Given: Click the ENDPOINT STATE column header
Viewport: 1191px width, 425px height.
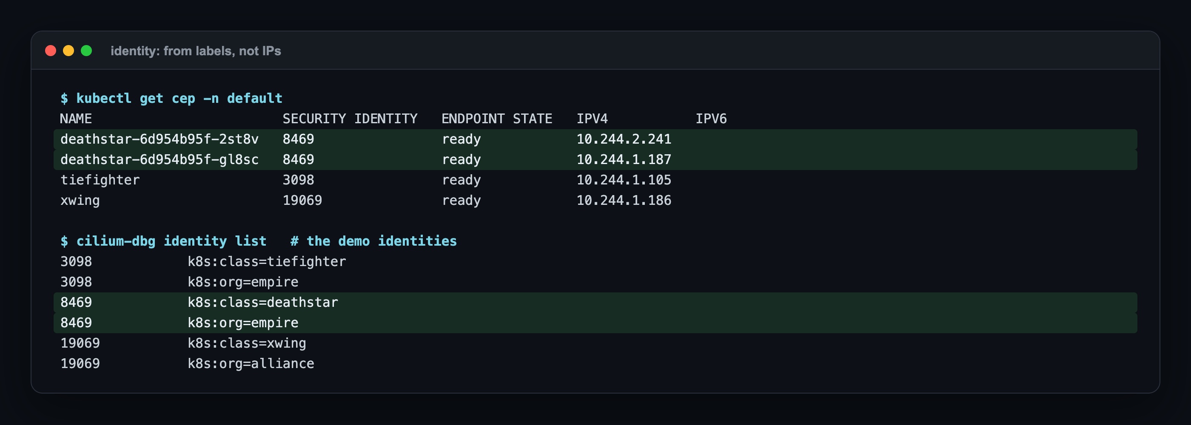Looking at the screenshot, I should click(497, 119).
